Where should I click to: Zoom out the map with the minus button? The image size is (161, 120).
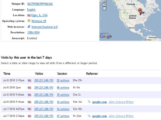coord(104,8)
